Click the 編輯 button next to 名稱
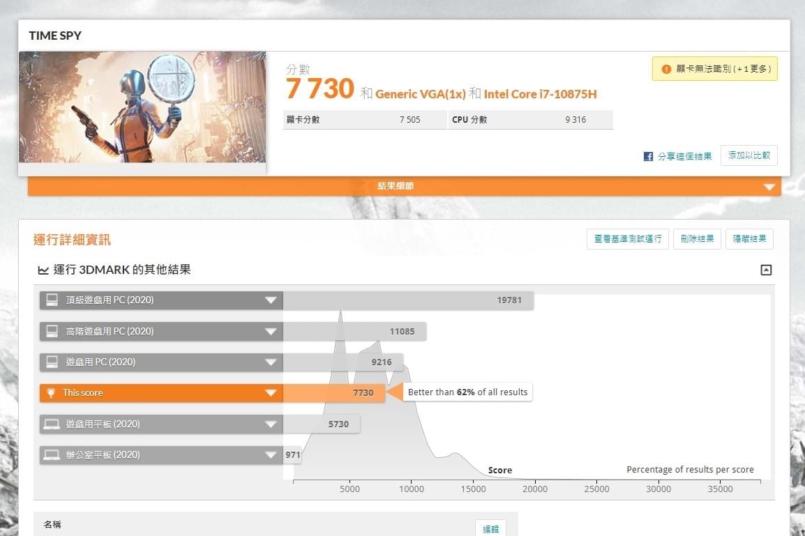Viewport: 805px width, 536px height. (x=490, y=528)
